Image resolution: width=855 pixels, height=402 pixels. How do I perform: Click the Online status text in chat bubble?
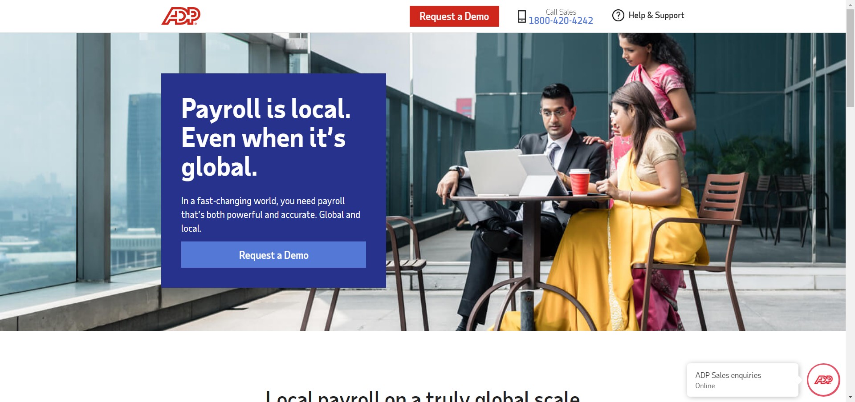[705, 386]
